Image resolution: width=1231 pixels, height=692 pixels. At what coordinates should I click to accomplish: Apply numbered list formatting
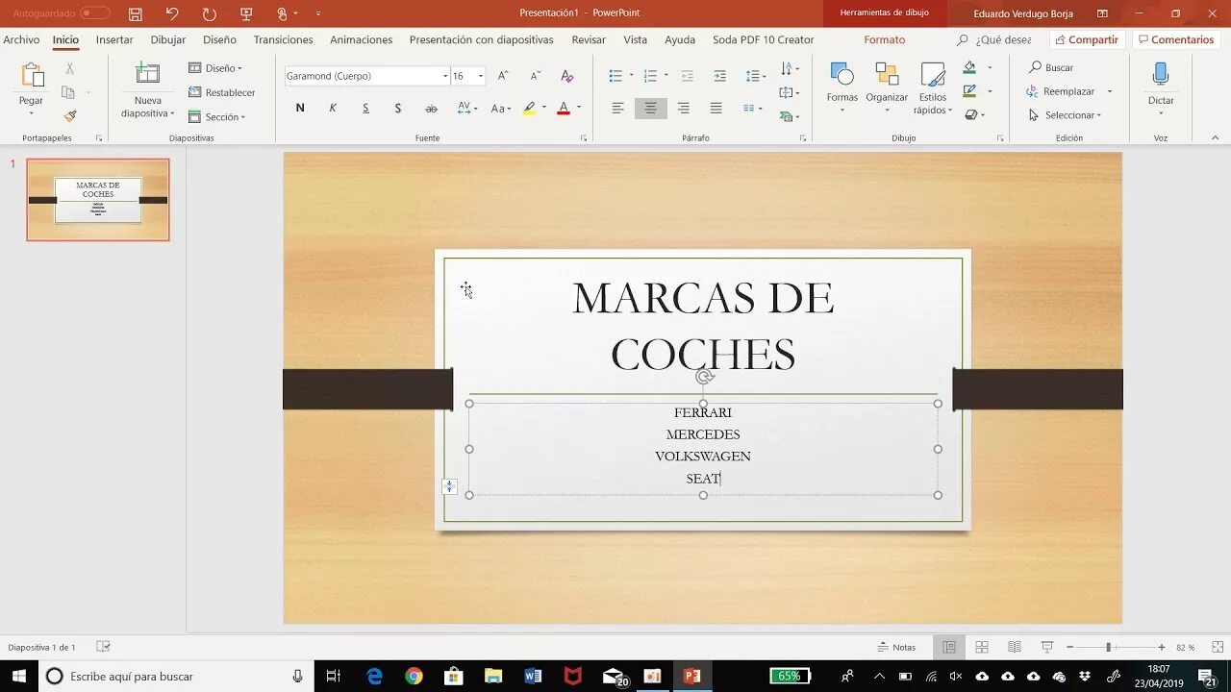click(x=650, y=76)
